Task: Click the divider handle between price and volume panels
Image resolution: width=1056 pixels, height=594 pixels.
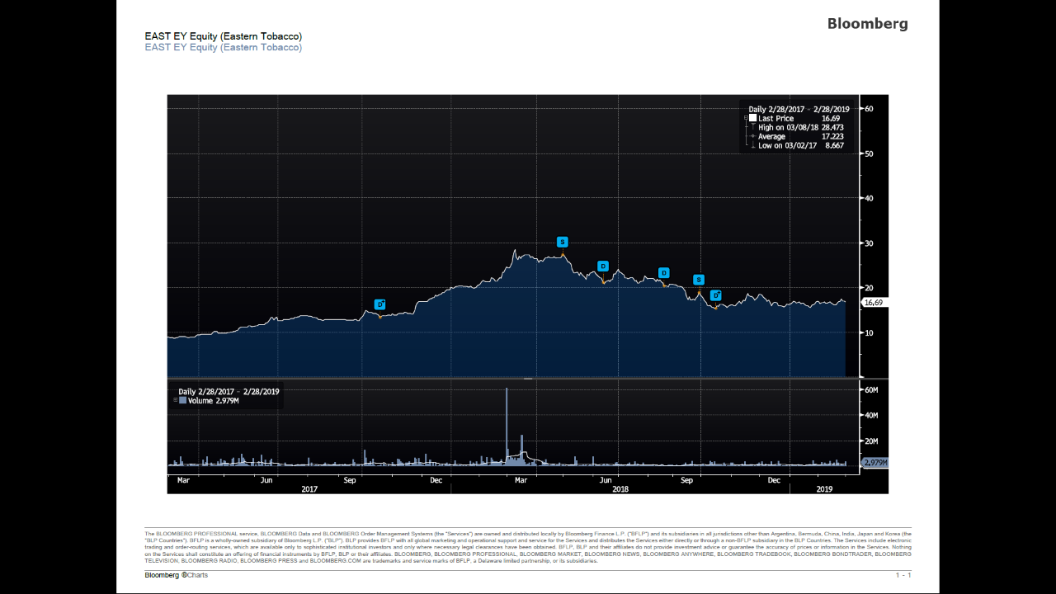Action: pos(528,379)
